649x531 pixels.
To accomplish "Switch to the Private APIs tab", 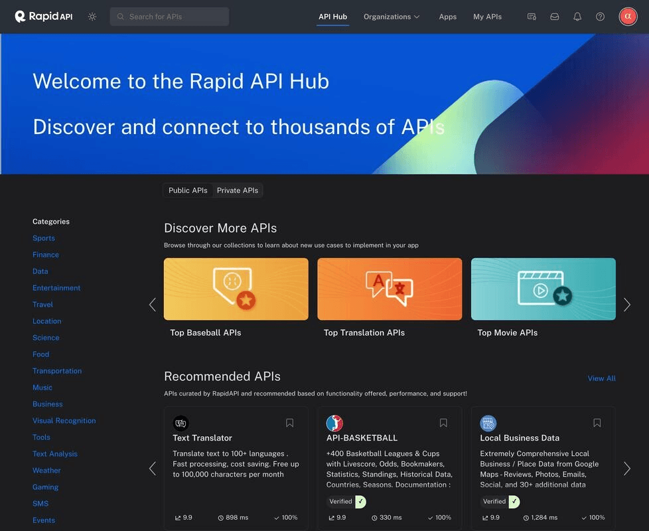I will [237, 190].
